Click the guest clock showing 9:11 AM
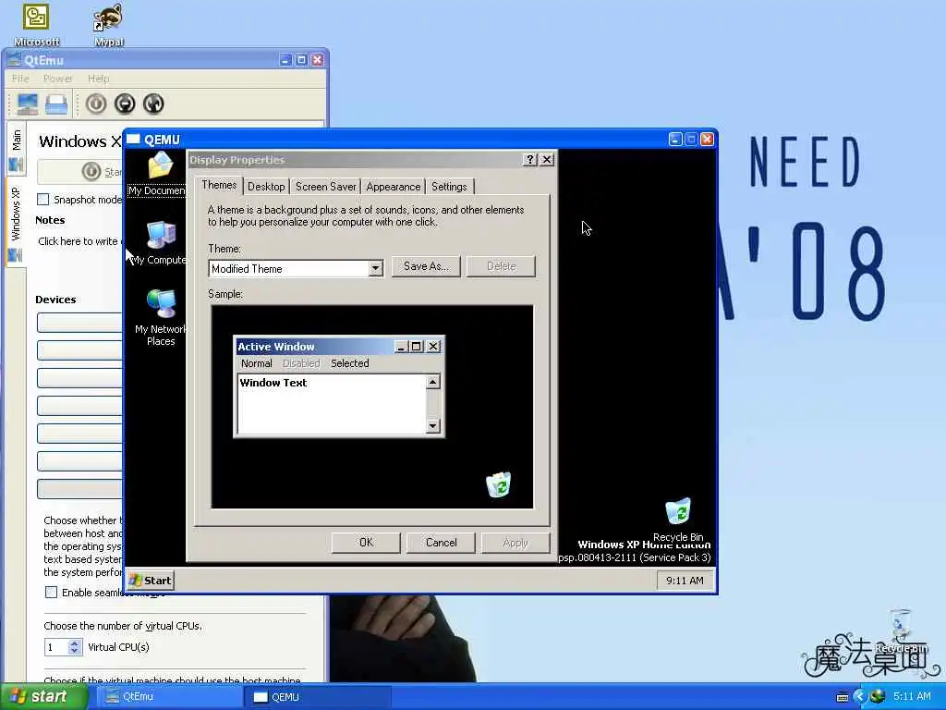The height and width of the screenshot is (710, 946). (x=685, y=581)
